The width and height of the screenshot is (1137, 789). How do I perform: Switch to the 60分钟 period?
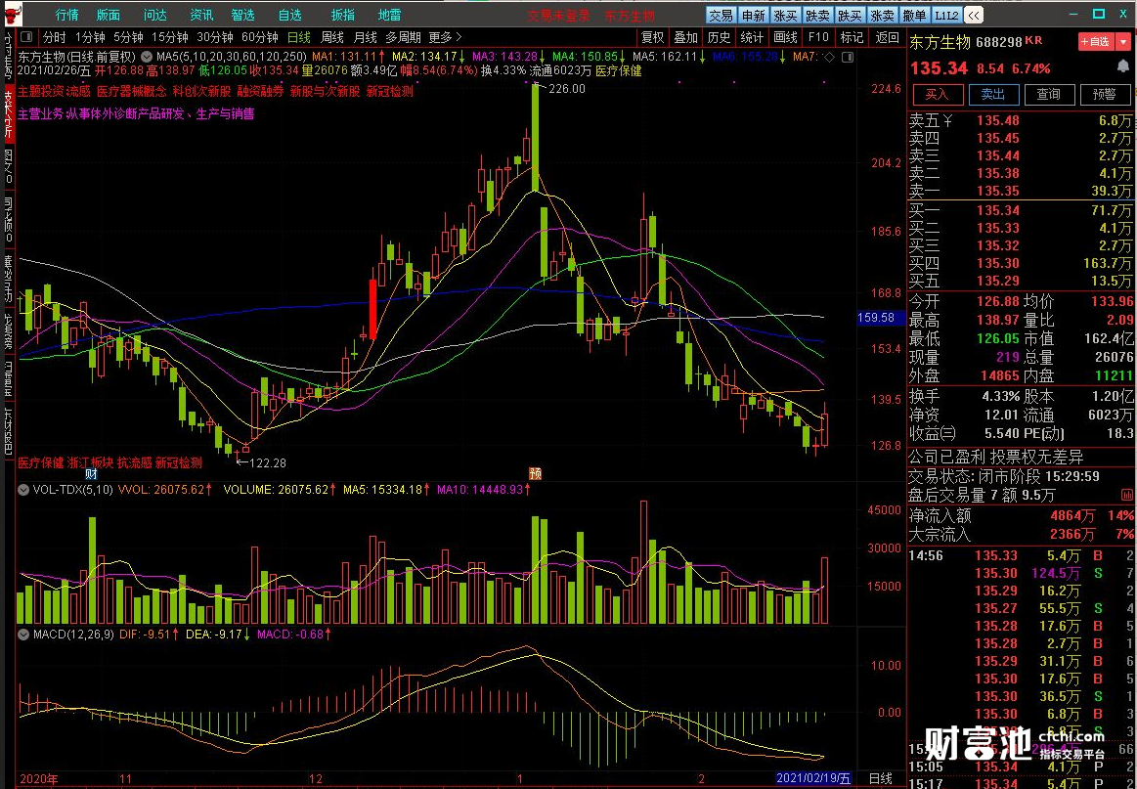click(260, 37)
